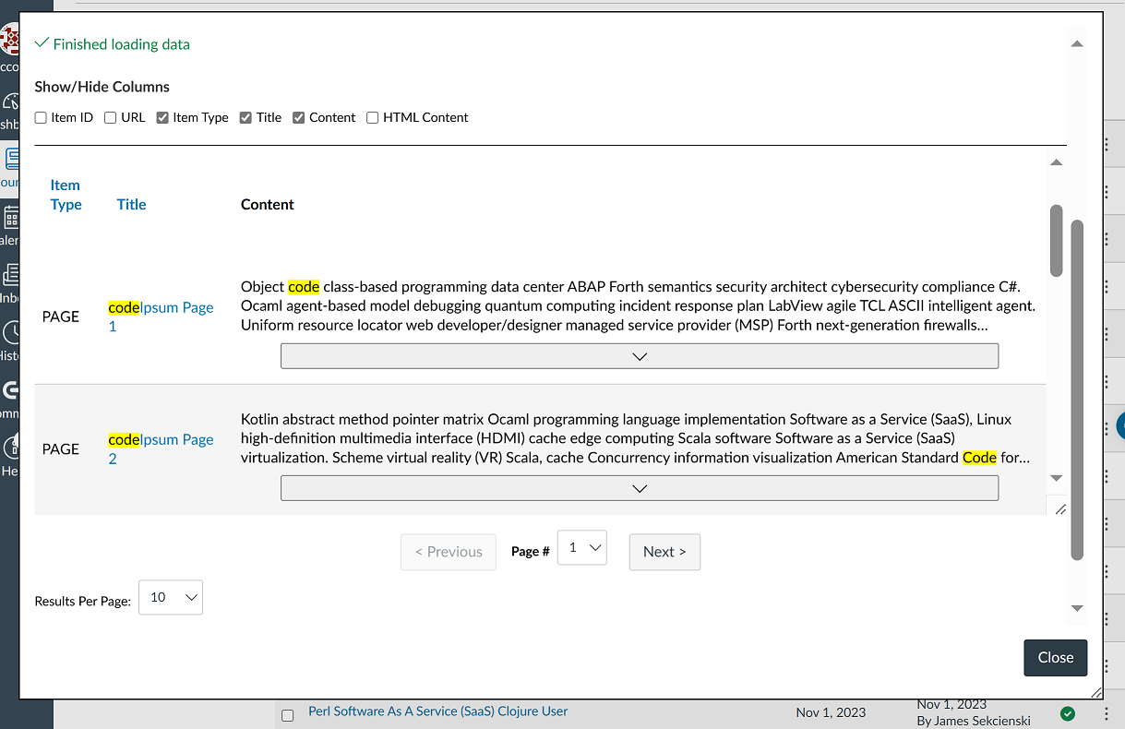Expand full content for codeIpsum Page 2
Screen dimensions: 1125x729
639,488
